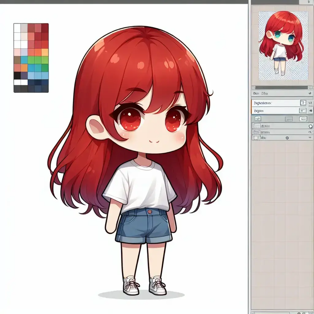The height and width of the screenshot is (314, 314).
Task: Open the dropdown box on the first highlighted row
Action: click(x=303, y=103)
